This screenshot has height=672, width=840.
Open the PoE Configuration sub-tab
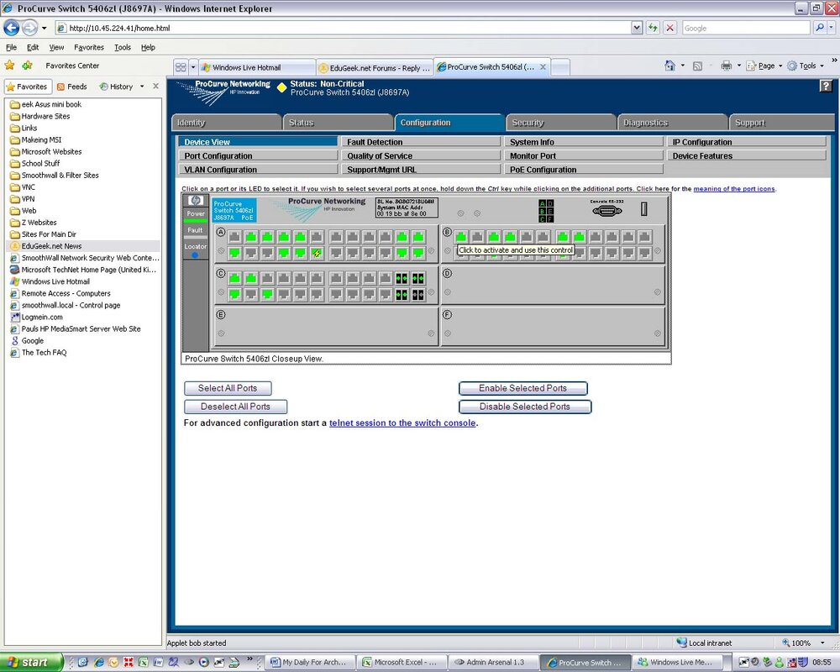pyautogui.click(x=584, y=170)
